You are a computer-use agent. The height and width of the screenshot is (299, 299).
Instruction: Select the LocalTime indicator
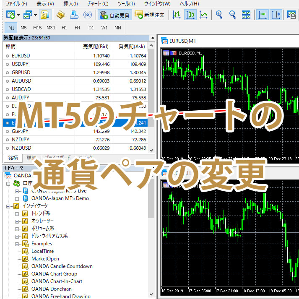42,251
